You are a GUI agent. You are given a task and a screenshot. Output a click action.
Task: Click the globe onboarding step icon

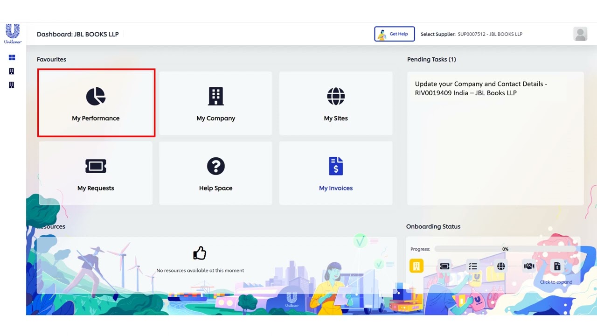pos(501,266)
